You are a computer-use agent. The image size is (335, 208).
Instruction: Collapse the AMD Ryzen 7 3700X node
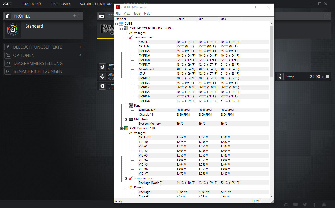121,128
